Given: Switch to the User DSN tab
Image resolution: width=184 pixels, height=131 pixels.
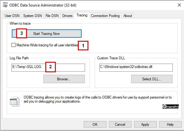Looking at the screenshot, I should [12, 16].
